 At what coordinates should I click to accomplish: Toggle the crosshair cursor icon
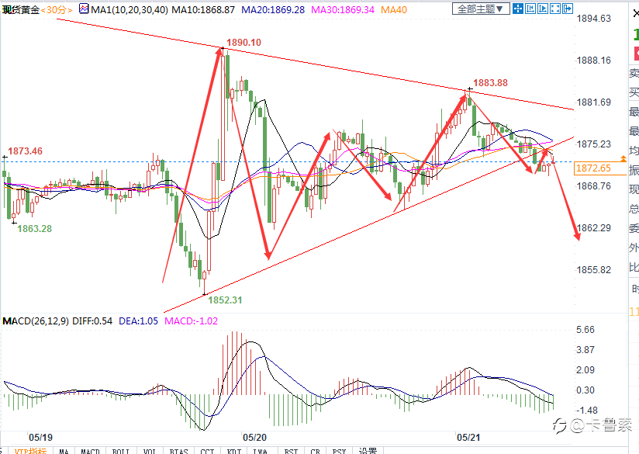[517, 9]
